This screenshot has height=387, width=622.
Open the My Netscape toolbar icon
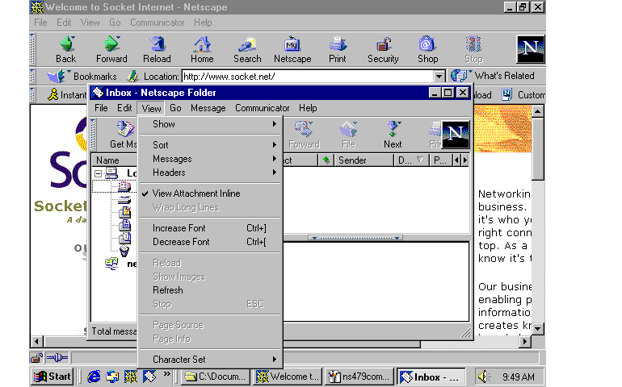[x=292, y=44]
